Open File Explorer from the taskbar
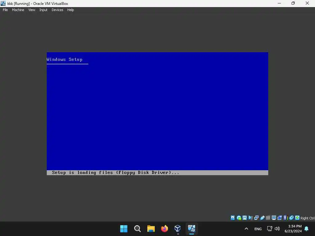The image size is (315, 236). 151,229
